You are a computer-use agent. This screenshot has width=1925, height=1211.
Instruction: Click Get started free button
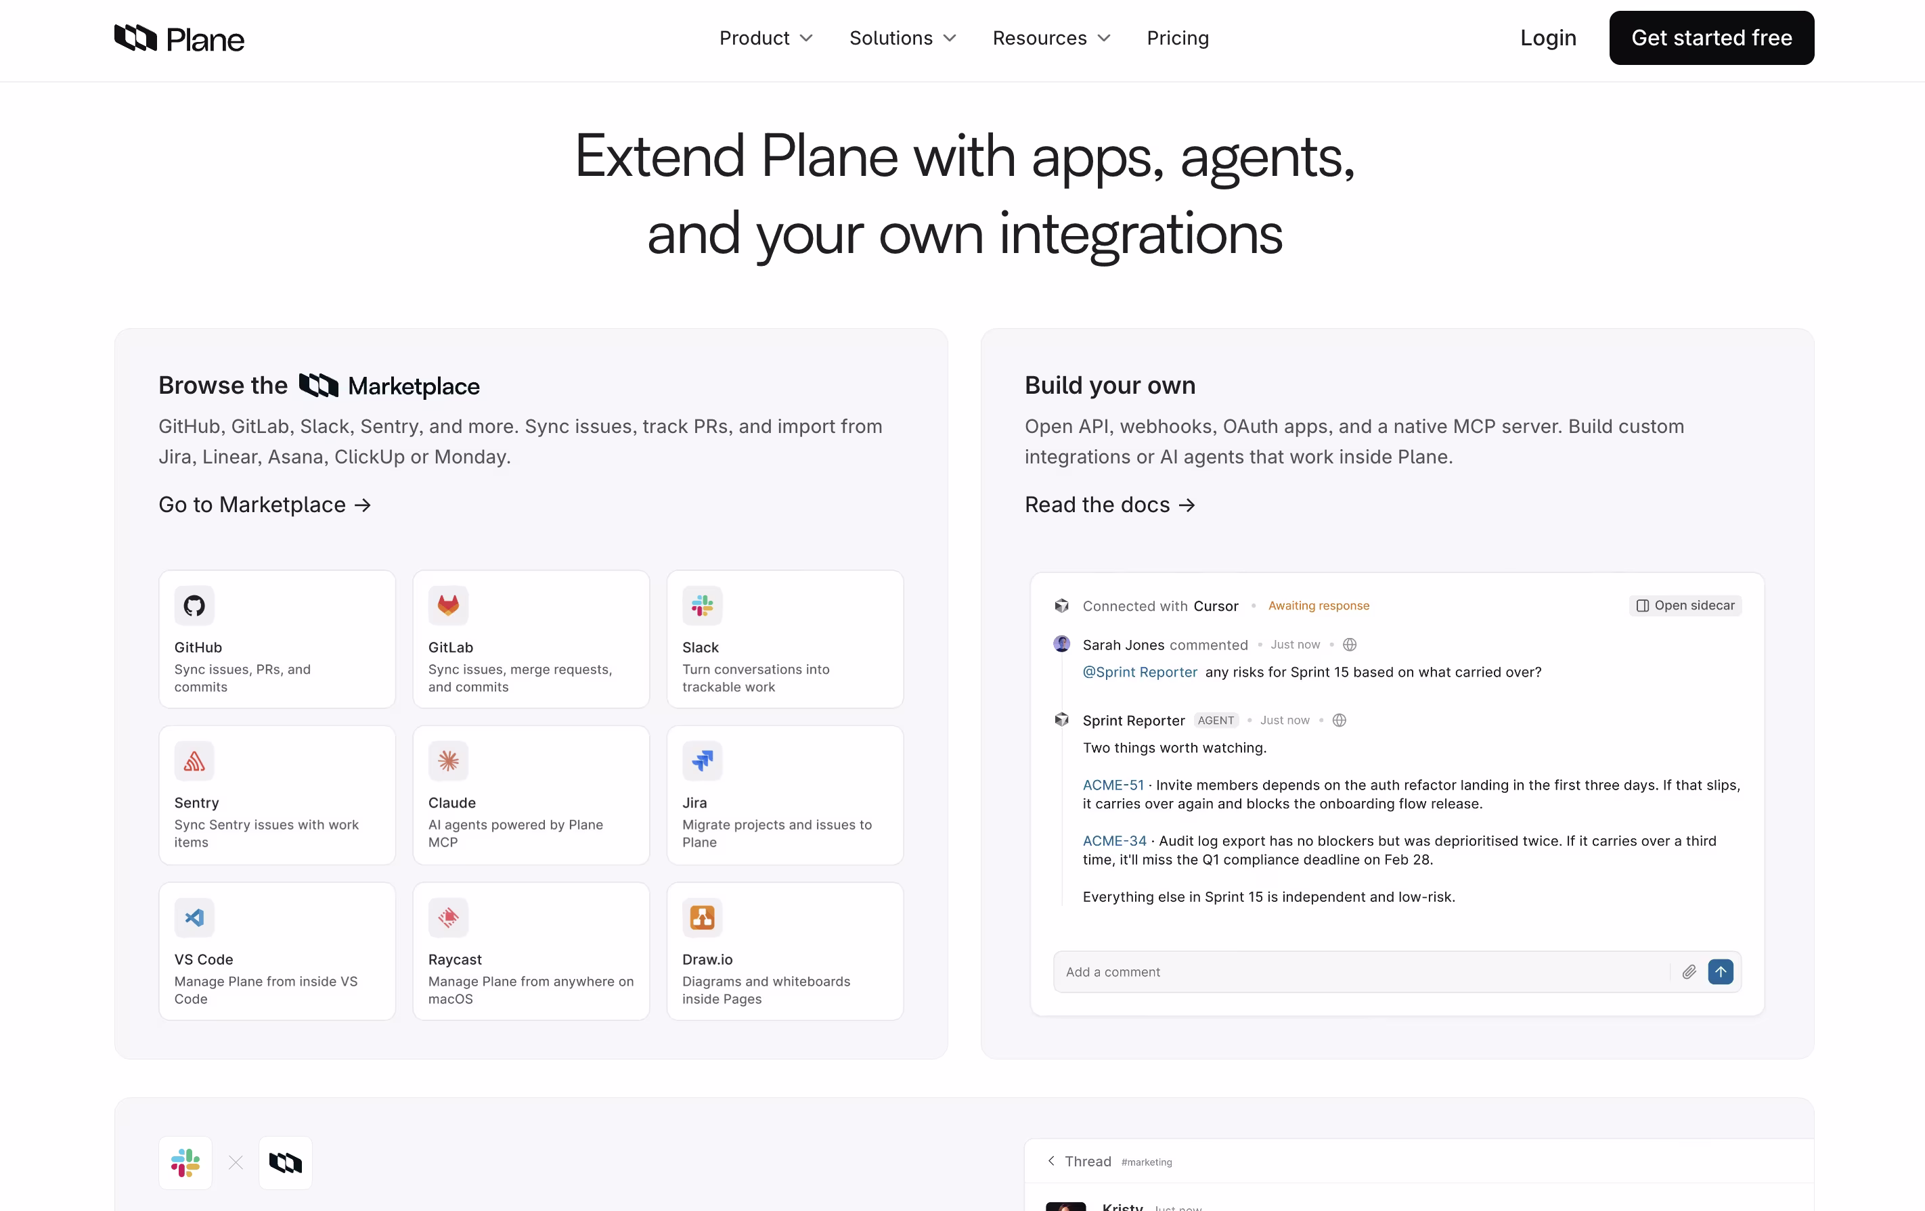pyautogui.click(x=1710, y=37)
